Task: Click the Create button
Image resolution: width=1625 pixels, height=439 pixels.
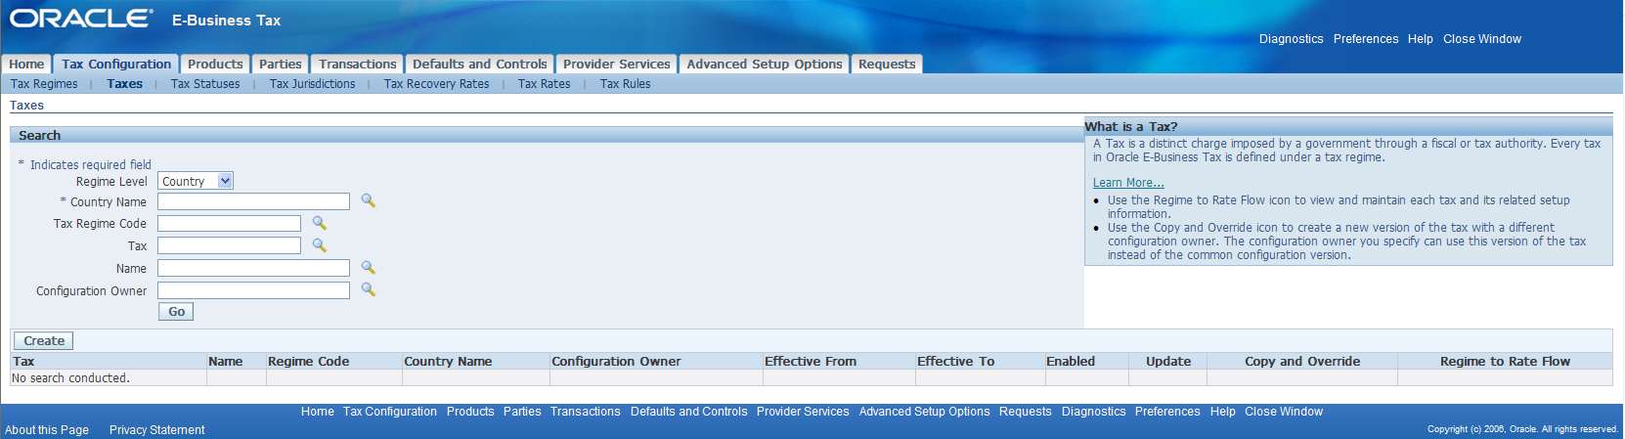Action: point(44,341)
